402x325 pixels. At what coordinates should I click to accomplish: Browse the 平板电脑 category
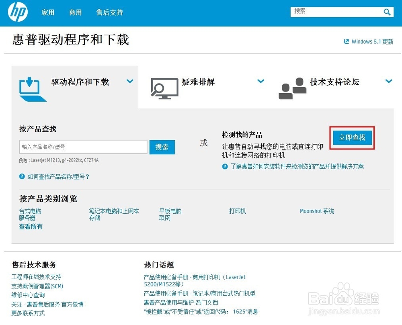point(170,211)
